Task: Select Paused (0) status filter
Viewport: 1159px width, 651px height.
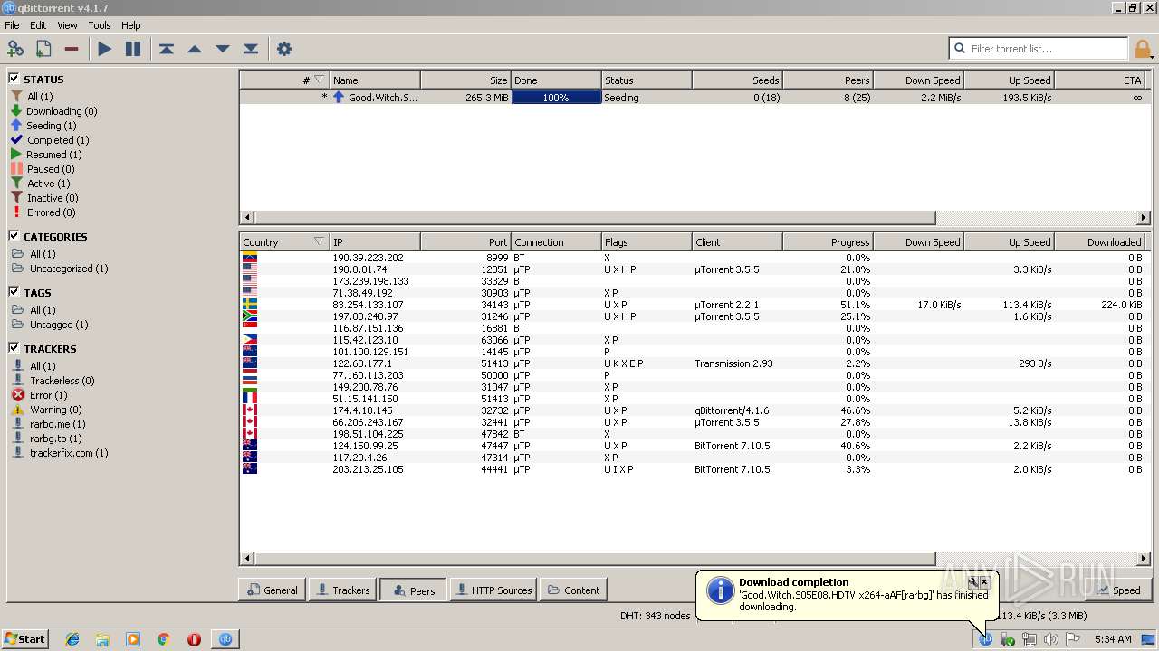Action: (x=42, y=169)
